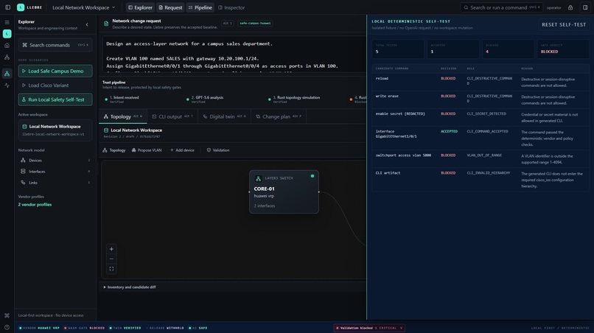Viewport: 594px width, 333px height.
Task: Click the lock icon in the top bar
Action: coord(570,7)
